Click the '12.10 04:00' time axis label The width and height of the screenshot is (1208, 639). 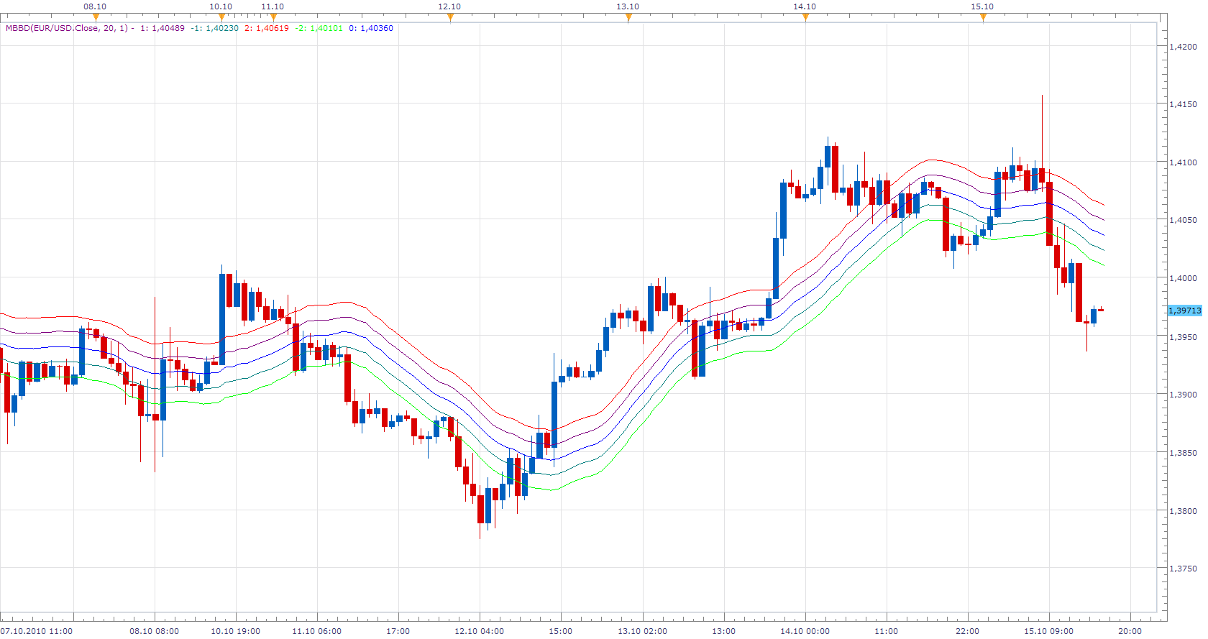(x=480, y=631)
